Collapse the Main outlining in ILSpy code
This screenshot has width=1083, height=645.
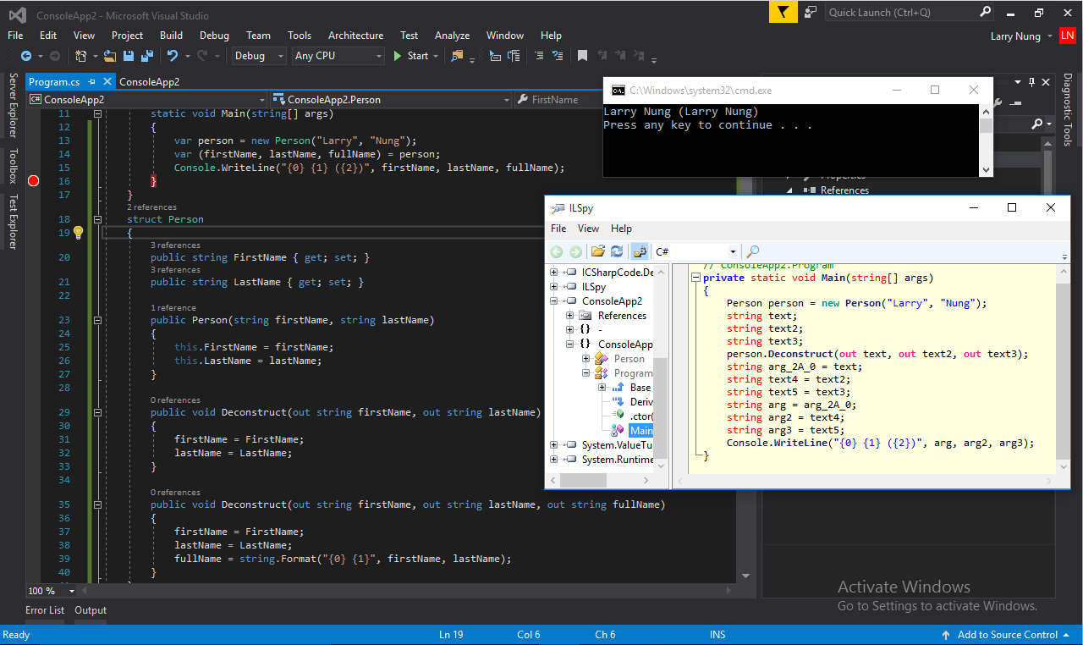click(x=695, y=278)
